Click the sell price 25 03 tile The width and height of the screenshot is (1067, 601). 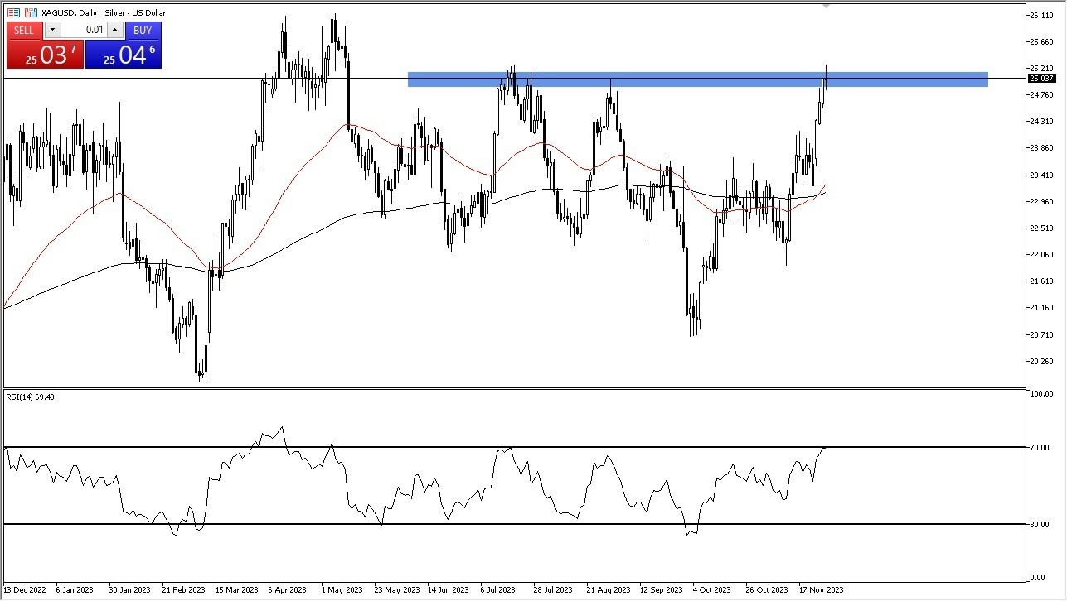[x=44, y=55]
